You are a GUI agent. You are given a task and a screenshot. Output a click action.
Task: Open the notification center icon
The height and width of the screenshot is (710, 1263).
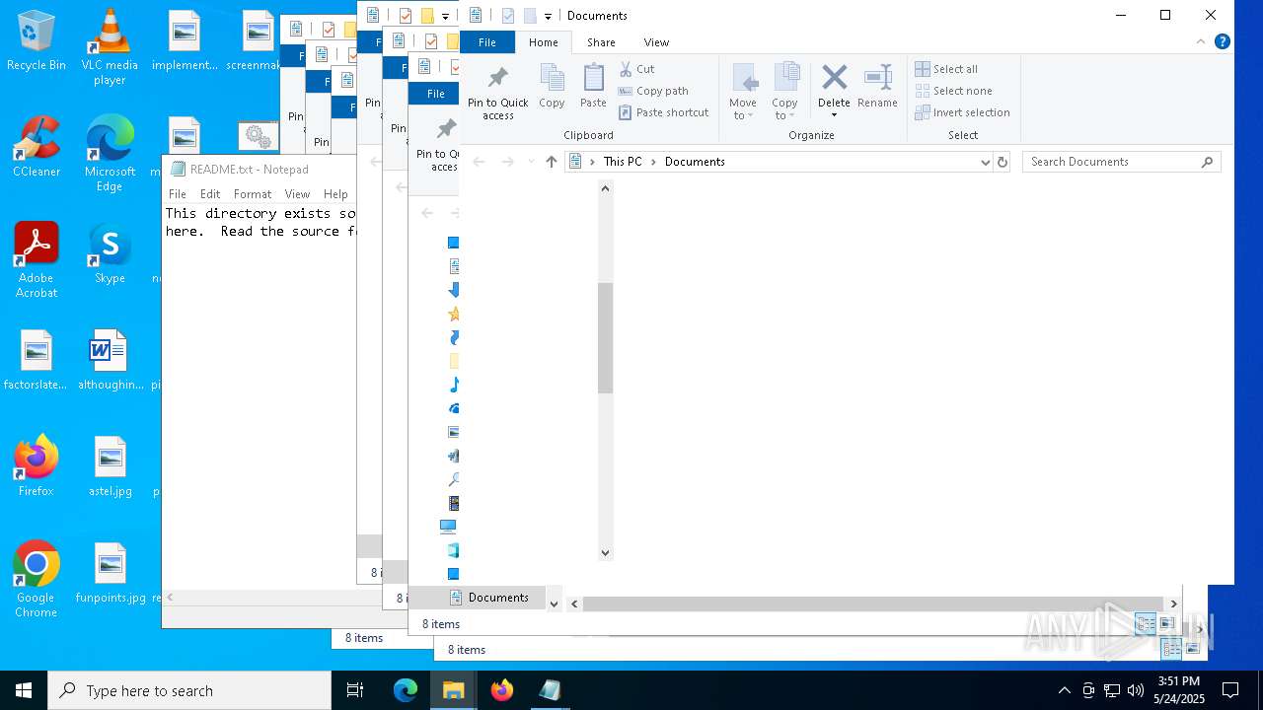click(x=1230, y=690)
